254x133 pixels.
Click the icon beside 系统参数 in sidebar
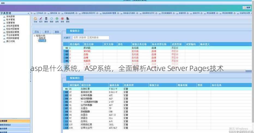(4, 17)
